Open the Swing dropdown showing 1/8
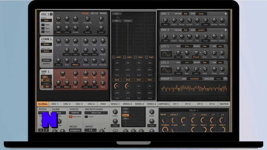267x150 pixels. 90,130
